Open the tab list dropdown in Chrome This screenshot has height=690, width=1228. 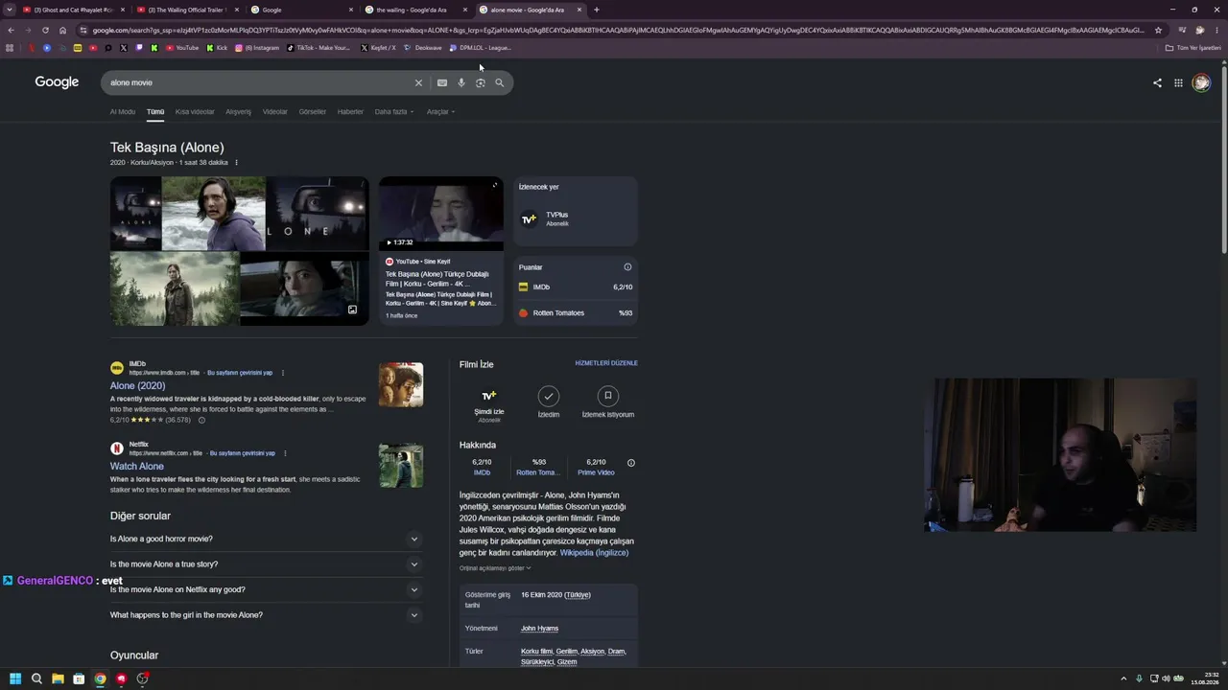[10, 10]
